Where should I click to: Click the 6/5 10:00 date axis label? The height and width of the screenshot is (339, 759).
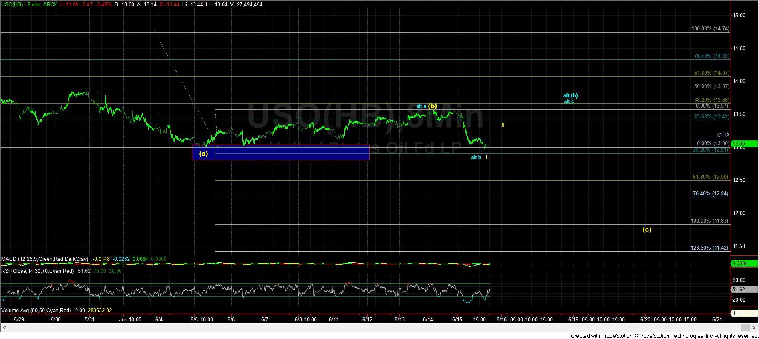tap(201, 320)
